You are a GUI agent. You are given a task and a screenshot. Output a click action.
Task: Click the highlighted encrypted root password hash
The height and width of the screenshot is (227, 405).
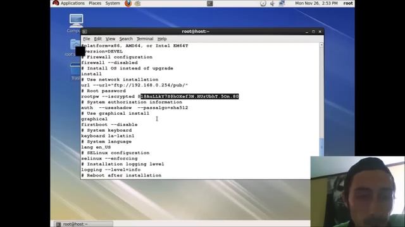(189, 96)
